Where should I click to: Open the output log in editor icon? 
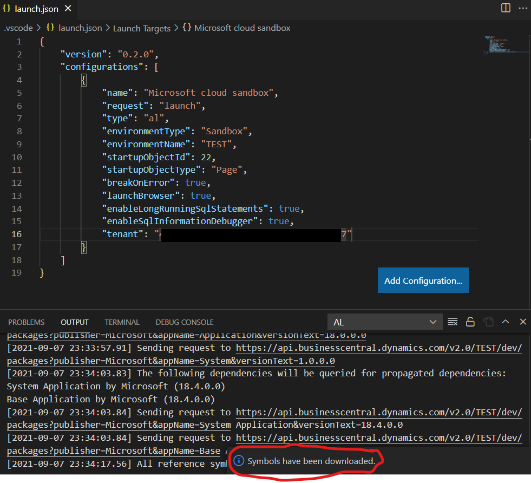pyautogui.click(x=488, y=322)
